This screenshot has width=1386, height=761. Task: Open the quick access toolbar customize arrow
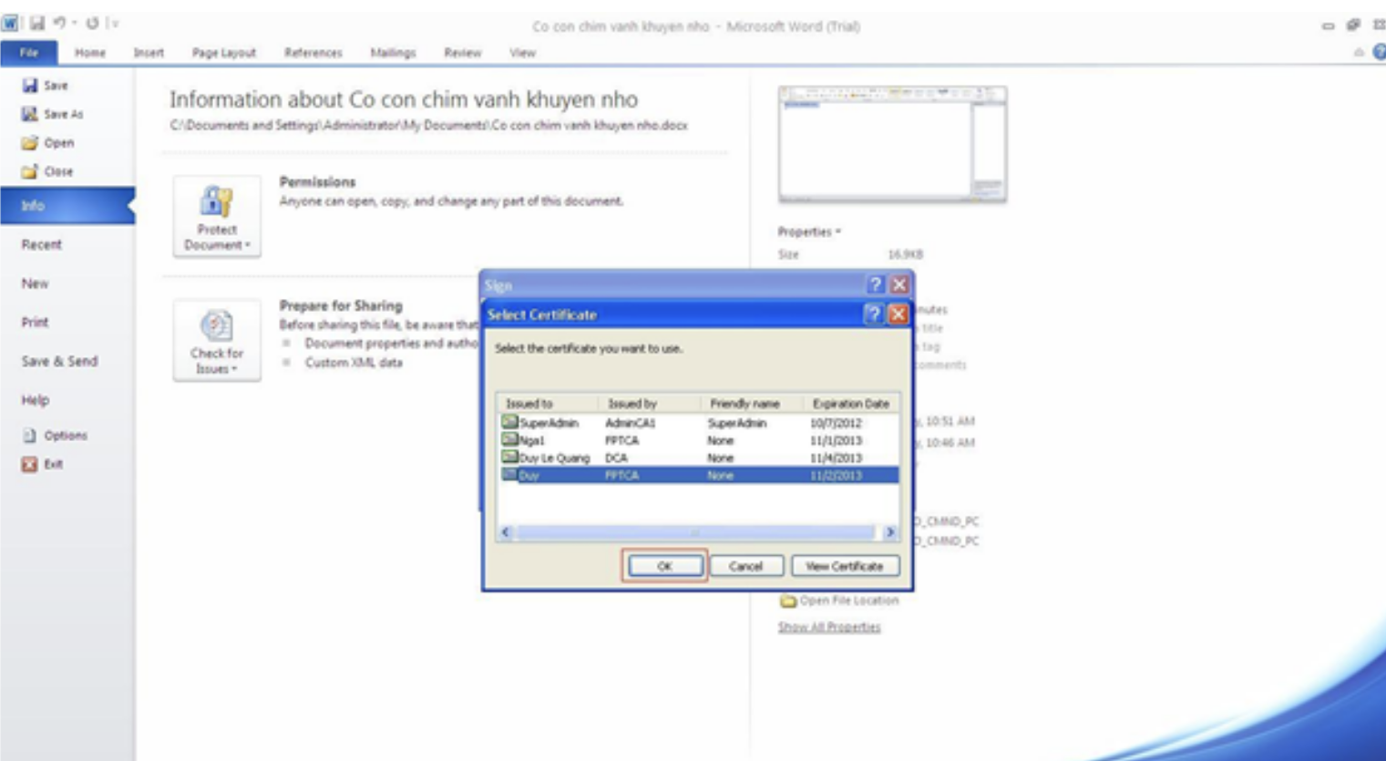(114, 23)
